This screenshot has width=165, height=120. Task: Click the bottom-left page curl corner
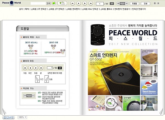[4, 112]
